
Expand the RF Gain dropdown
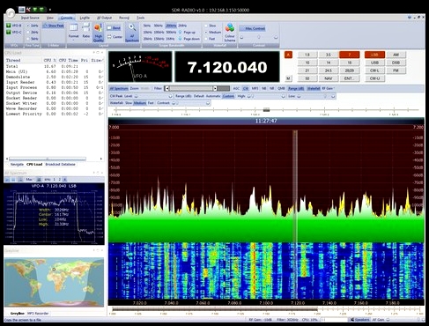pos(329,88)
